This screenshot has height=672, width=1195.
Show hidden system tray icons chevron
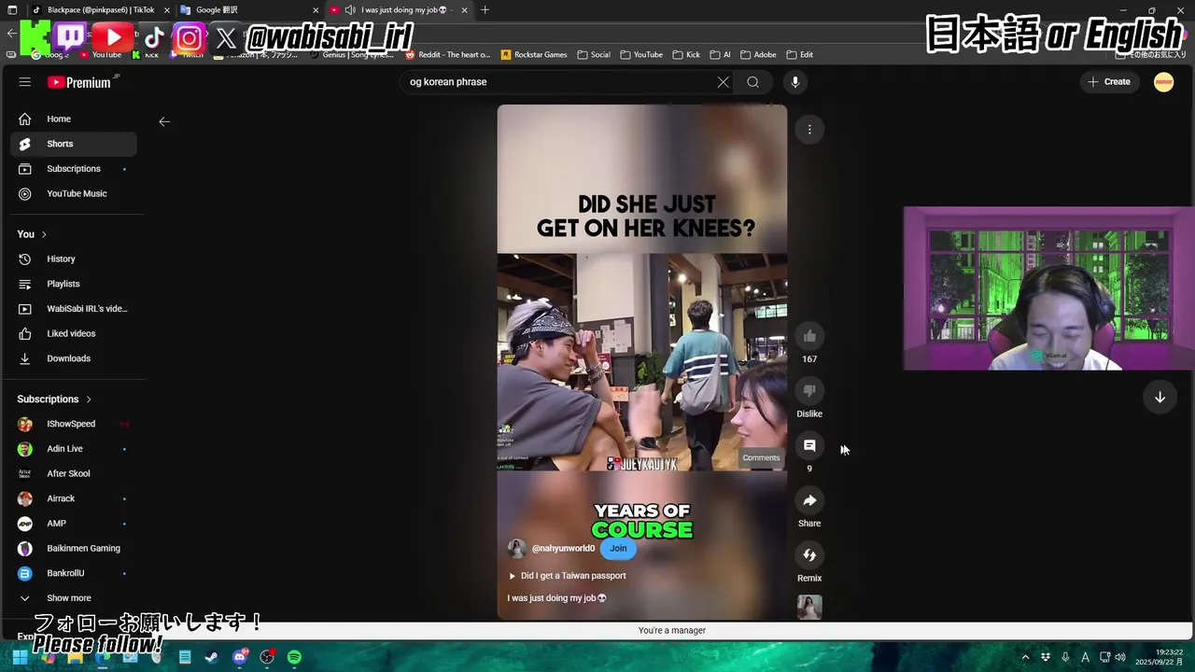tap(1025, 657)
